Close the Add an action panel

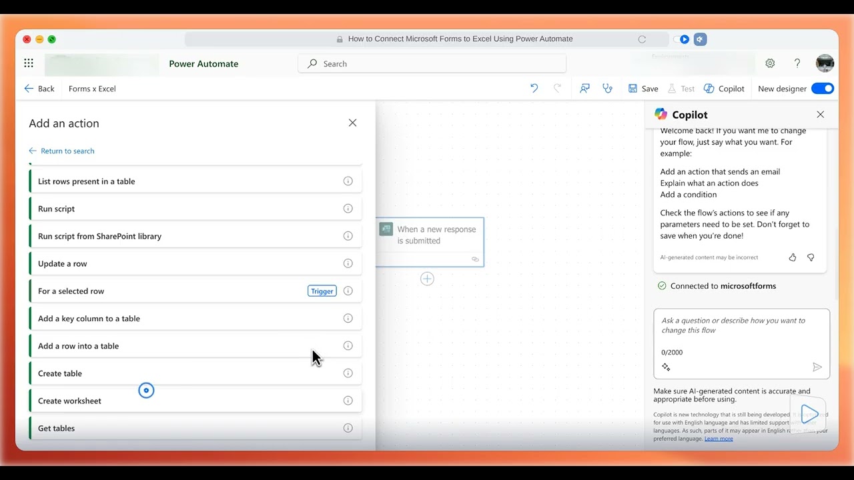point(352,123)
